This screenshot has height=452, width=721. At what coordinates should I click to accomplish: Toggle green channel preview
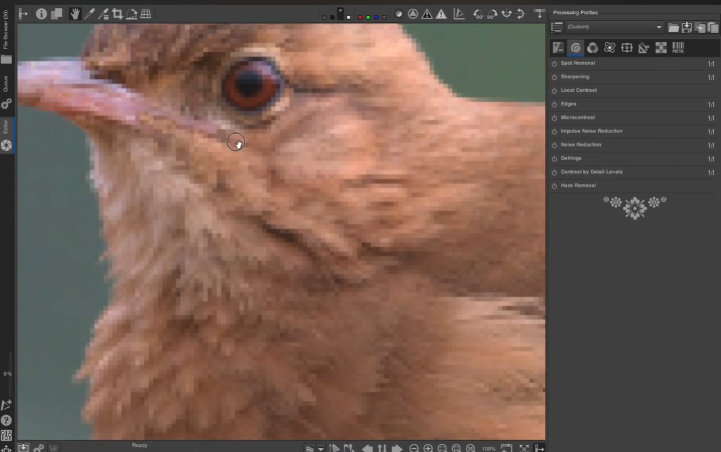369,18
